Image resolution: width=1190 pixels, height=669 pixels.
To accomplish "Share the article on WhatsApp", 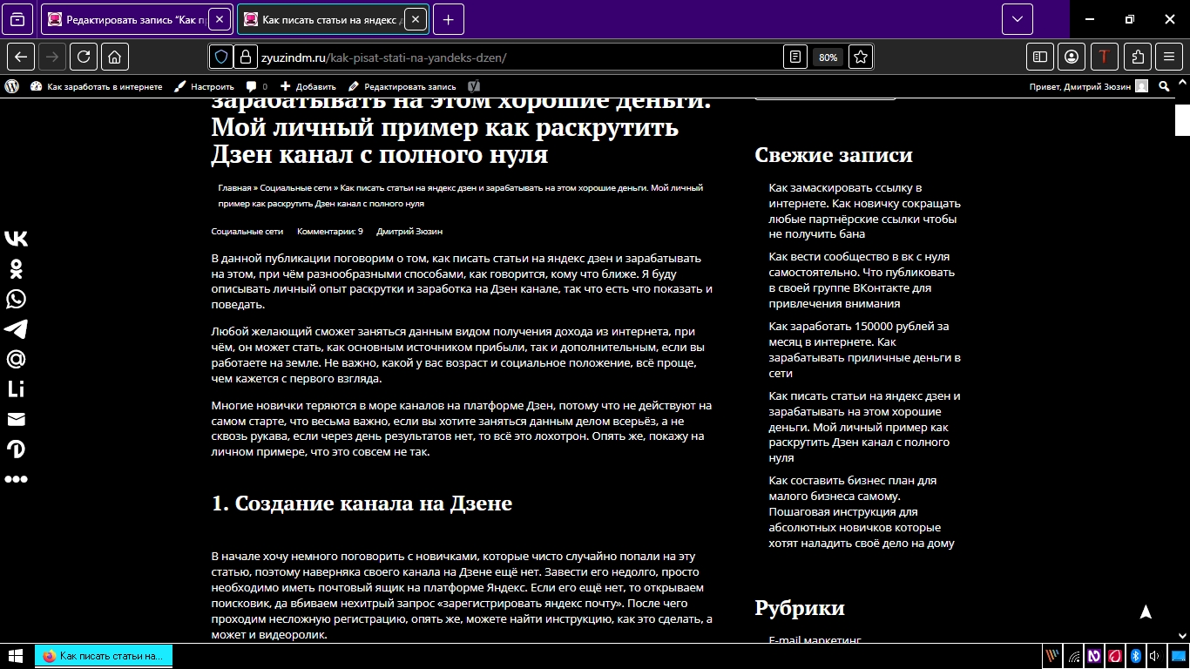I will 16,299.
